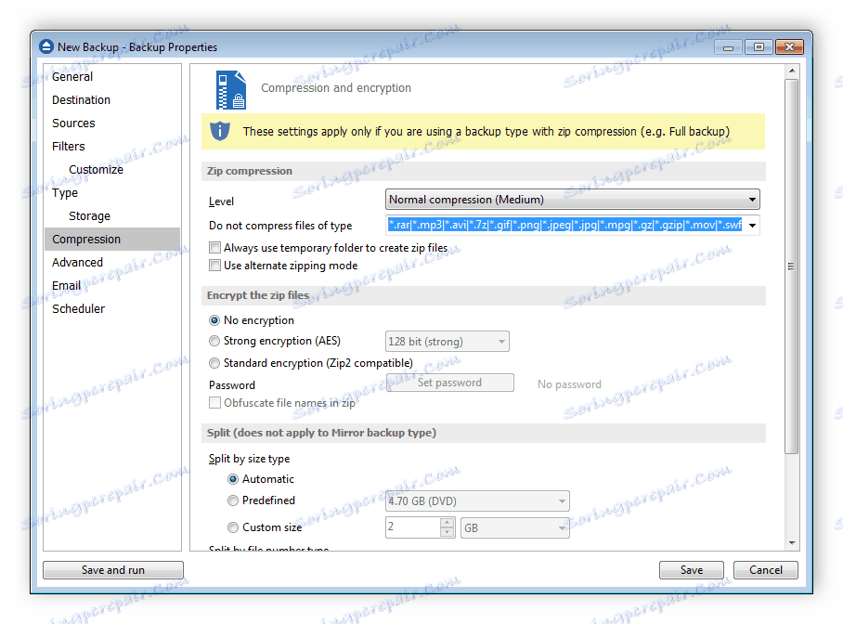The height and width of the screenshot is (624, 843).
Task: Go to Destination settings
Action: [81, 100]
